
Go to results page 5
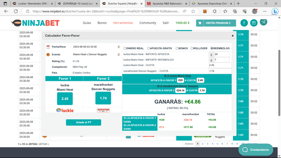[217, 144]
